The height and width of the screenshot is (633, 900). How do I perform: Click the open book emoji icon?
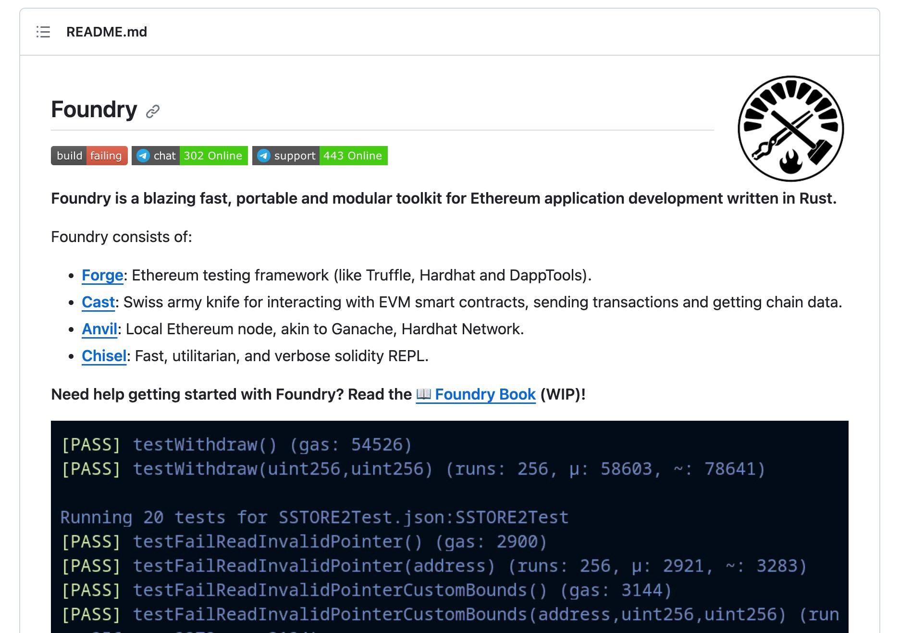[423, 394]
